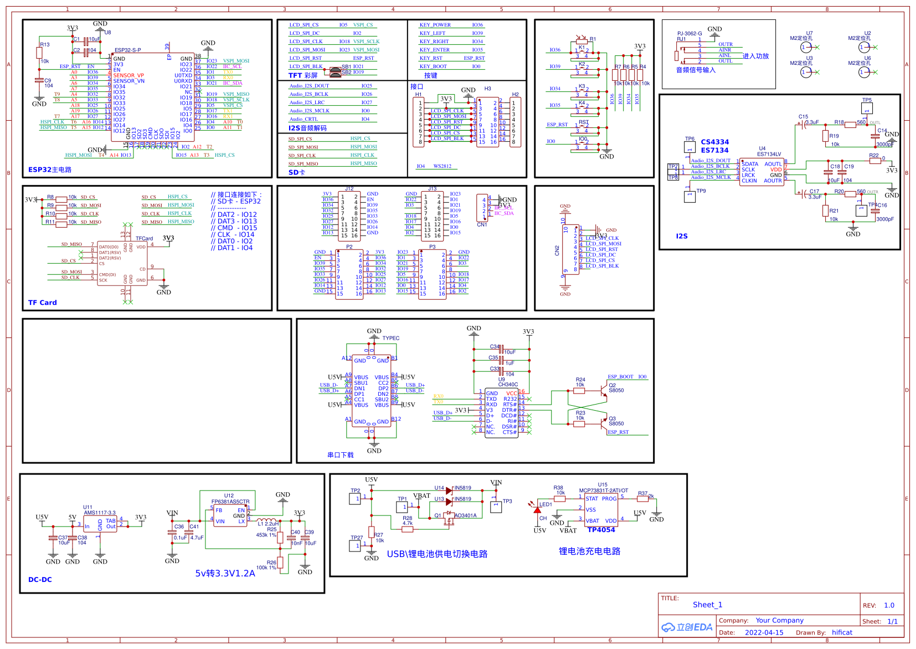Image resolution: width=916 pixels, height=649 pixels.
Task: Click the 'Audio_CRTL' net label
Action: tap(303, 119)
